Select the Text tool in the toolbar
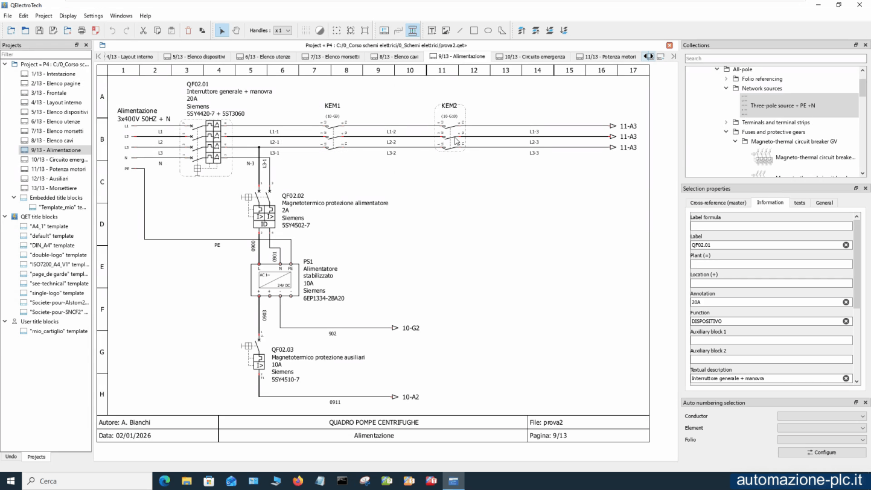 (x=432, y=30)
